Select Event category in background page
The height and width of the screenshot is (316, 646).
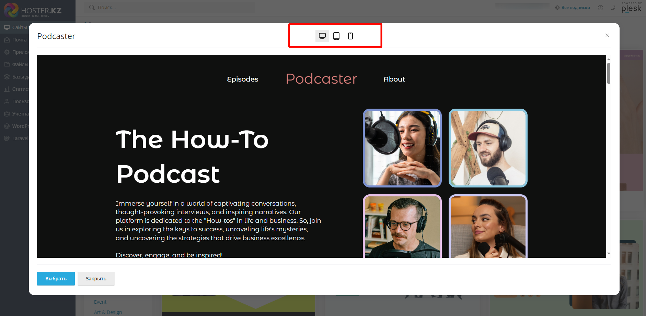coord(100,302)
